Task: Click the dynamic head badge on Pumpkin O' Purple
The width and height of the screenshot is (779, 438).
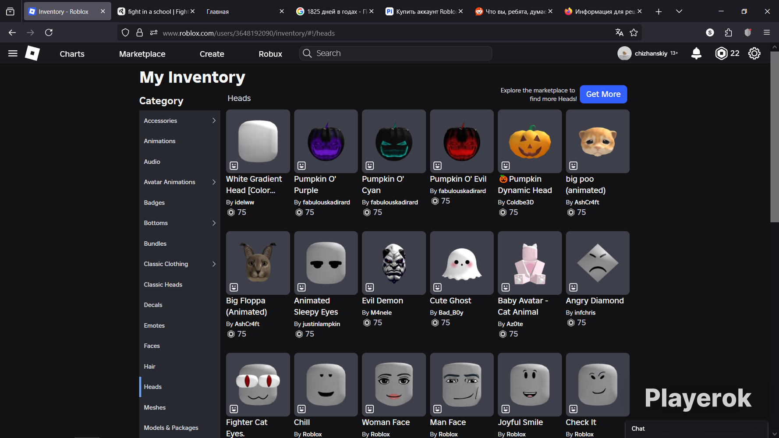Action: pyautogui.click(x=301, y=166)
